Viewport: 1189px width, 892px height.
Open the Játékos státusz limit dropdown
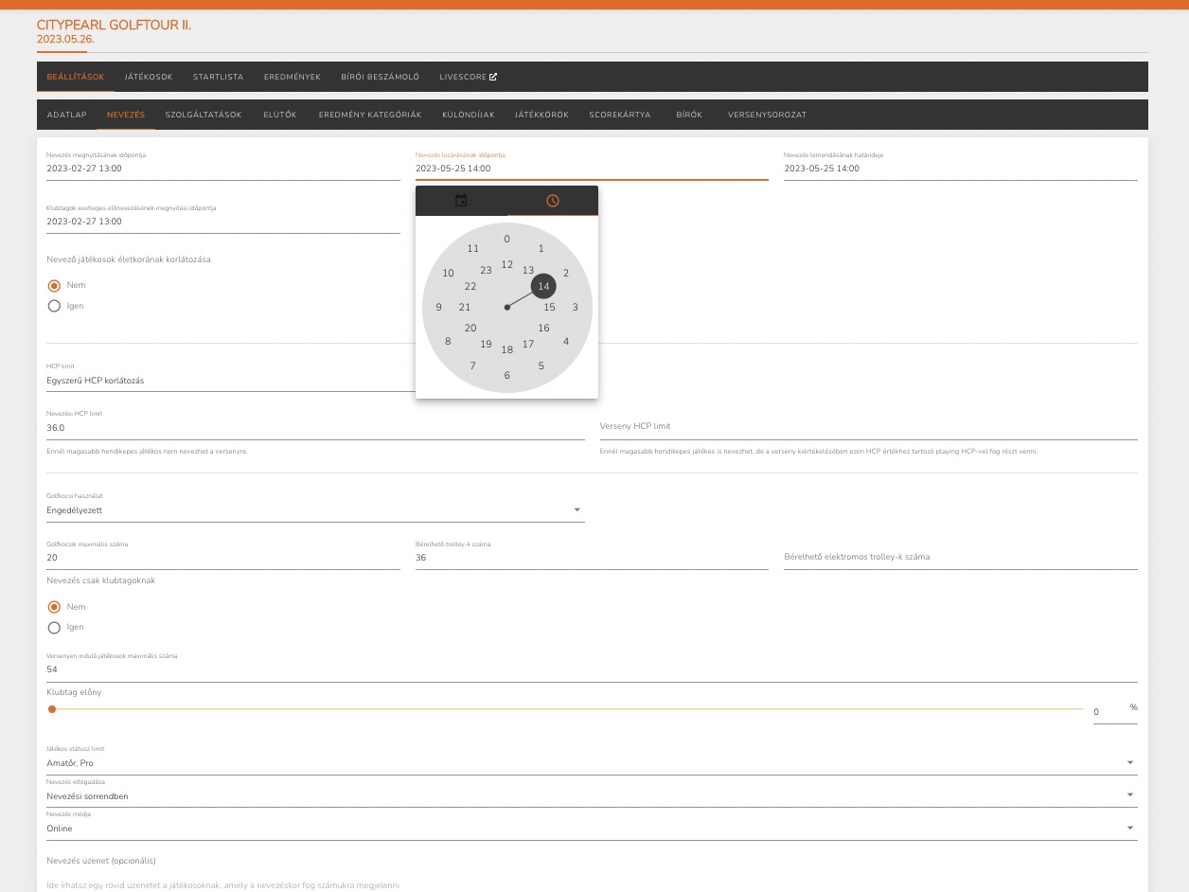(592, 763)
